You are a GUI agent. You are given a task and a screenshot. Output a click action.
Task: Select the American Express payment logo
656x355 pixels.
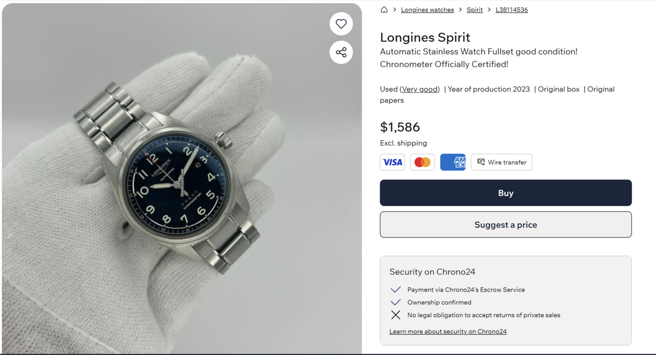[x=453, y=162]
